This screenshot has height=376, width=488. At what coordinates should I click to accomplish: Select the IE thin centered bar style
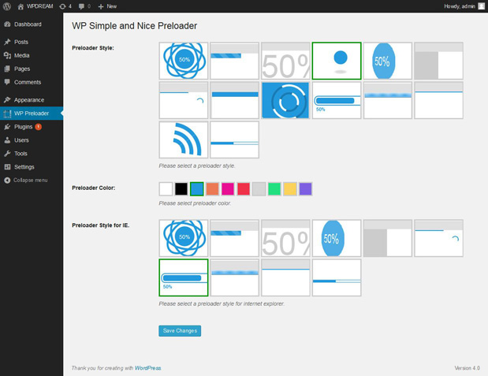click(x=337, y=277)
